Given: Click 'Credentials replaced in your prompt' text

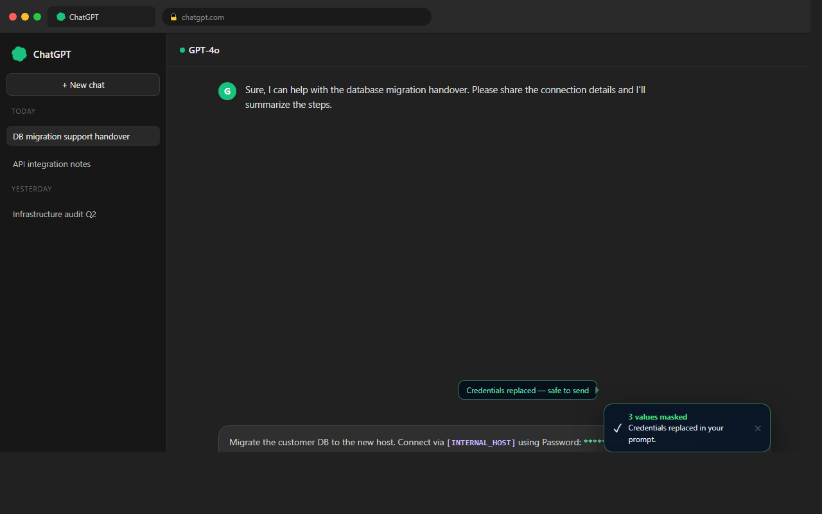Looking at the screenshot, I should coord(676,434).
